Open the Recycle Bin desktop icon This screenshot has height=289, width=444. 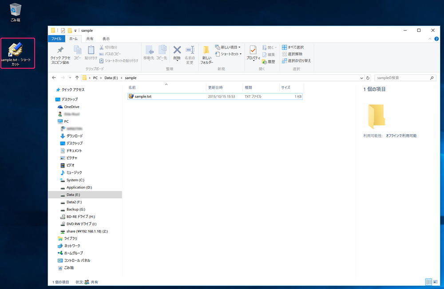click(x=15, y=12)
